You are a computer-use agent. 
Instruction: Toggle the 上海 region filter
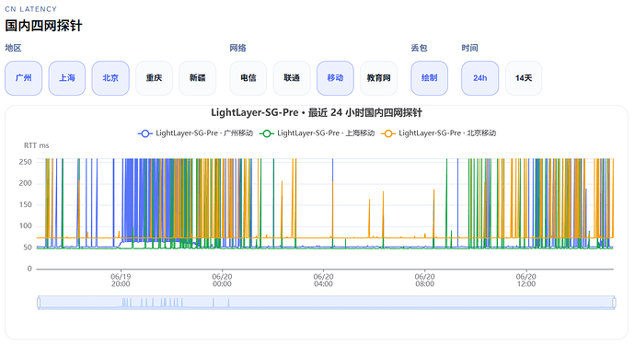pyautogui.click(x=67, y=78)
